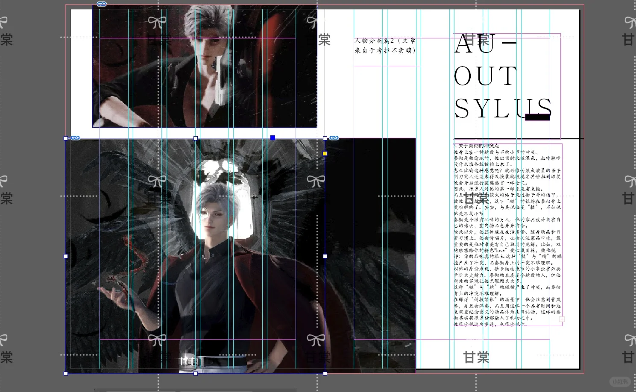Click the bottom-right selection handle of the selected frame
This screenshot has height=392, width=636.
click(325, 374)
